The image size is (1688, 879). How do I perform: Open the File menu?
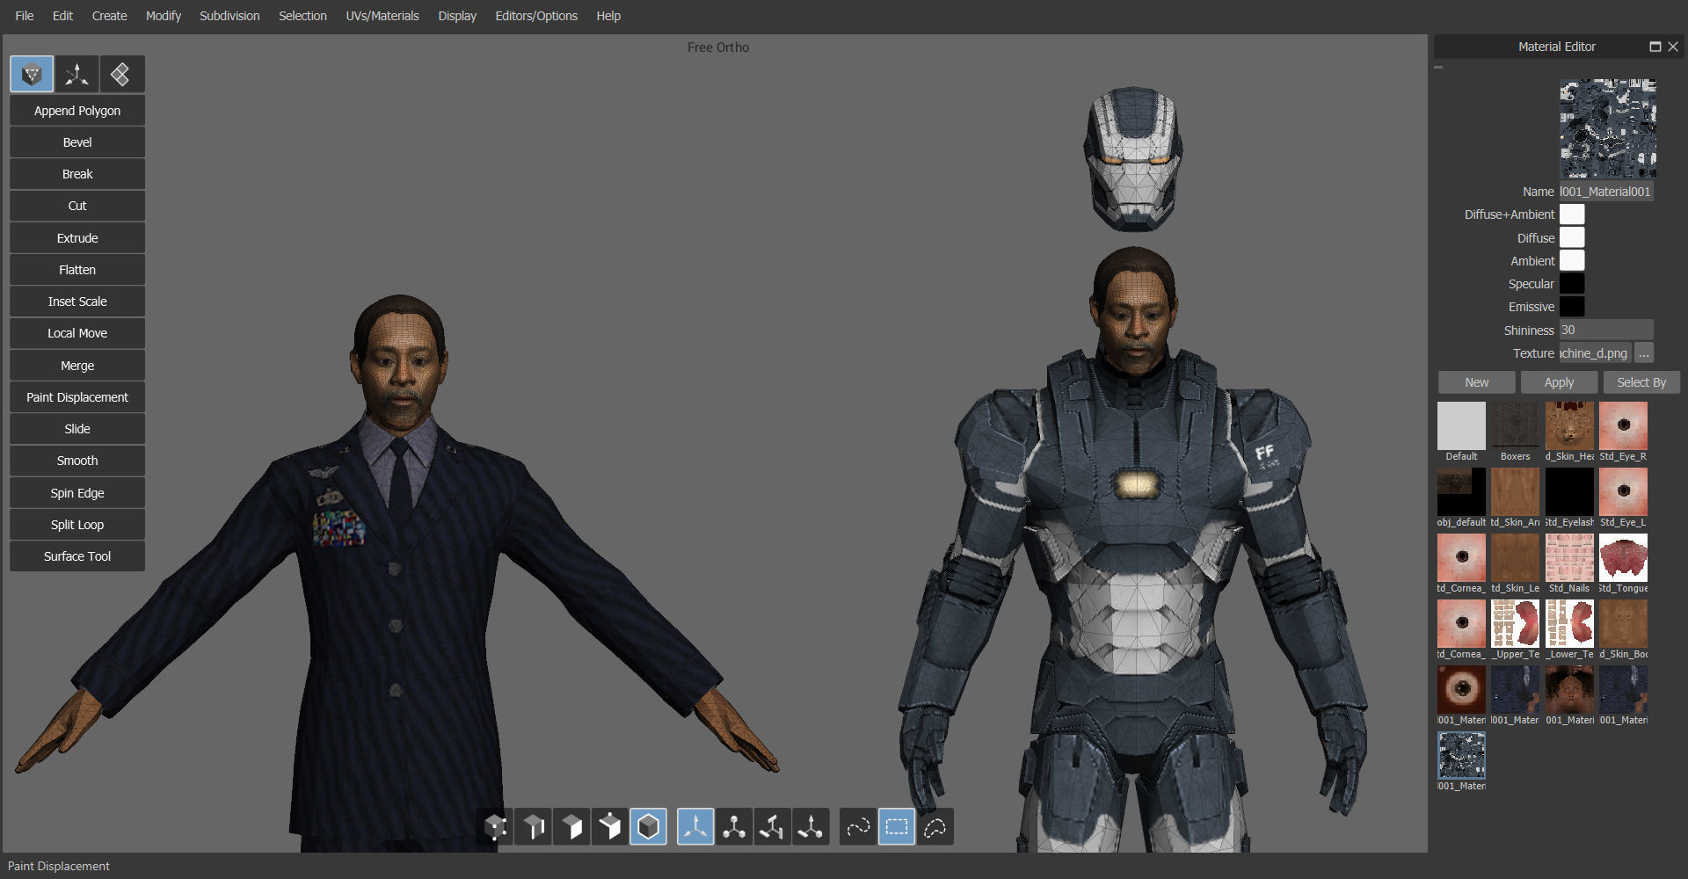click(25, 16)
